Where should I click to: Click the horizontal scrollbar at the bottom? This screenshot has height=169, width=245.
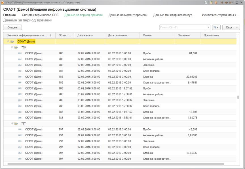point(116,164)
